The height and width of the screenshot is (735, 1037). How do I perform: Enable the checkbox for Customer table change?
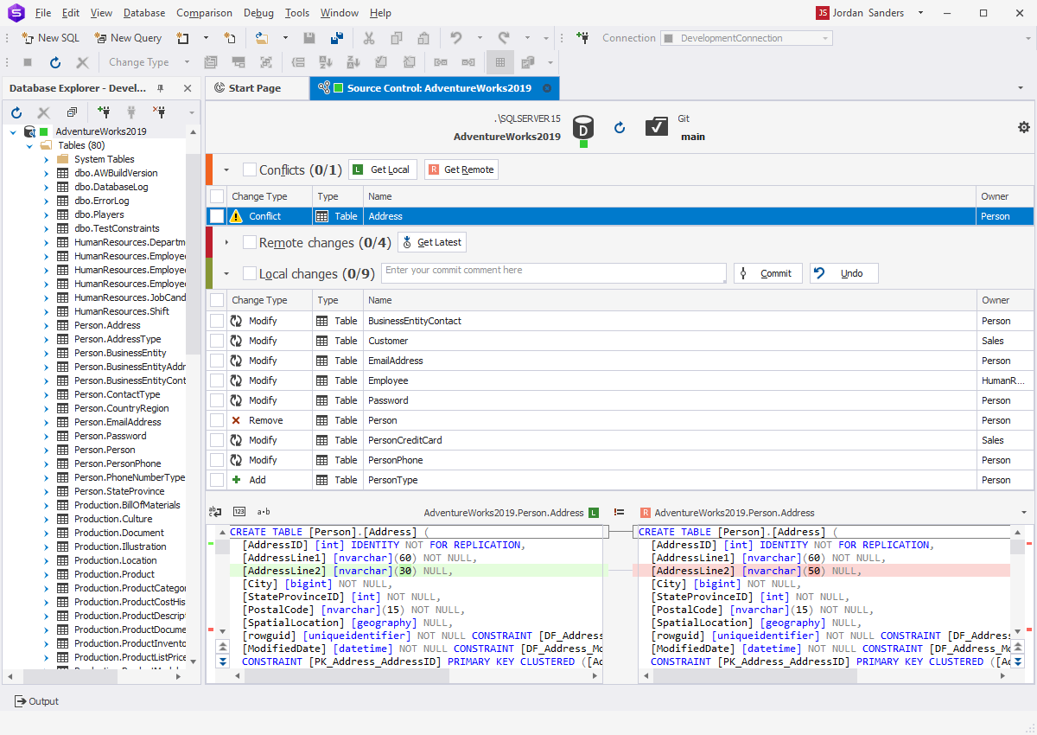(215, 340)
